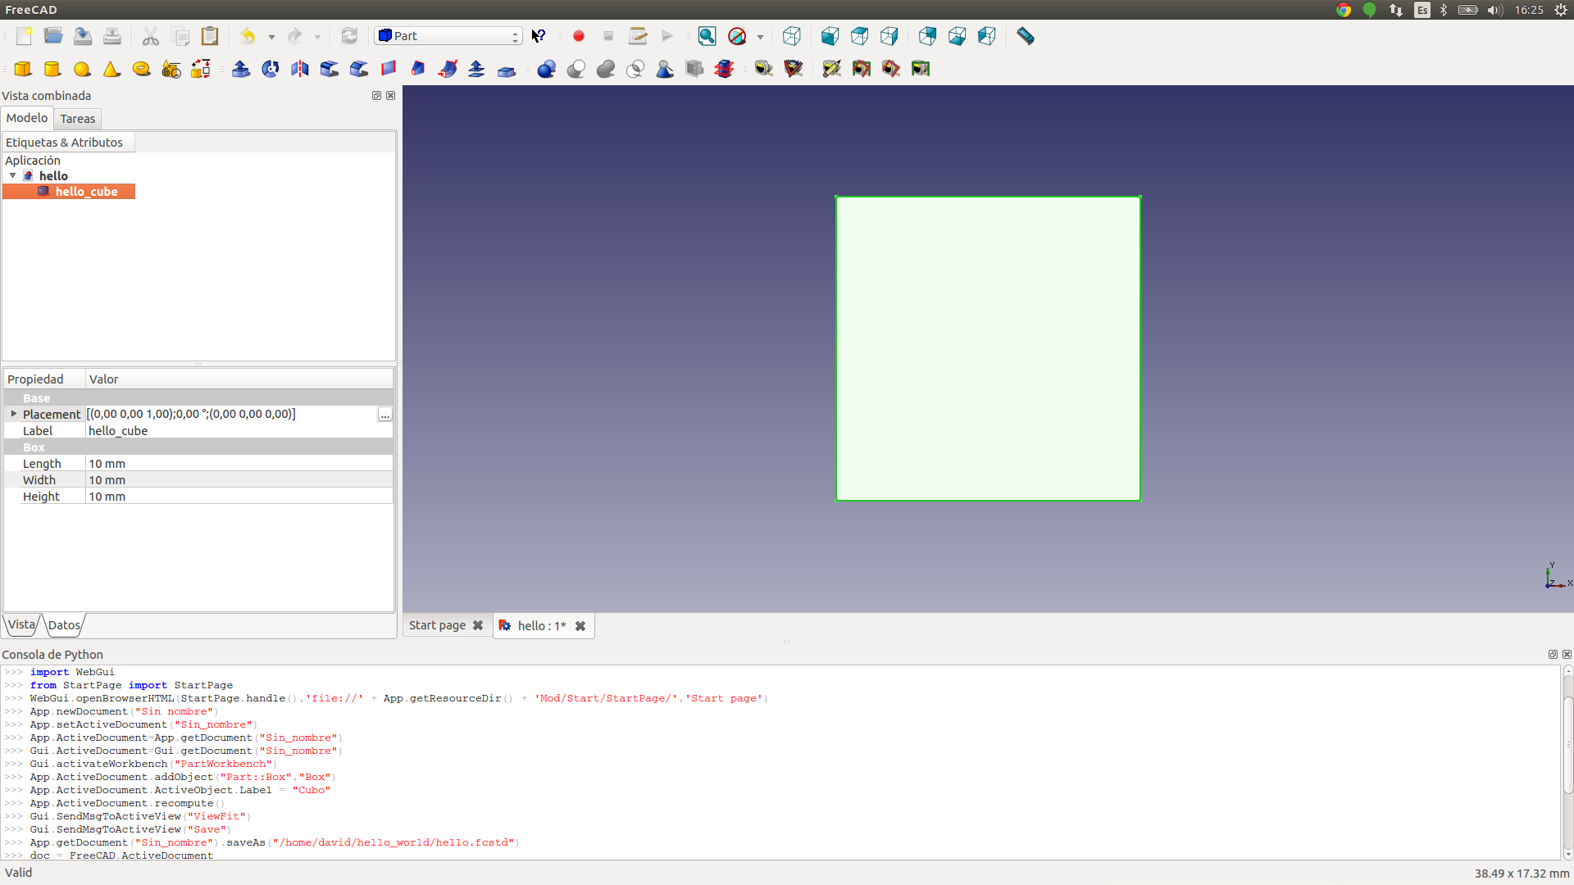Select hello_cube in the model tree
This screenshot has height=885, width=1574.
[86, 192]
